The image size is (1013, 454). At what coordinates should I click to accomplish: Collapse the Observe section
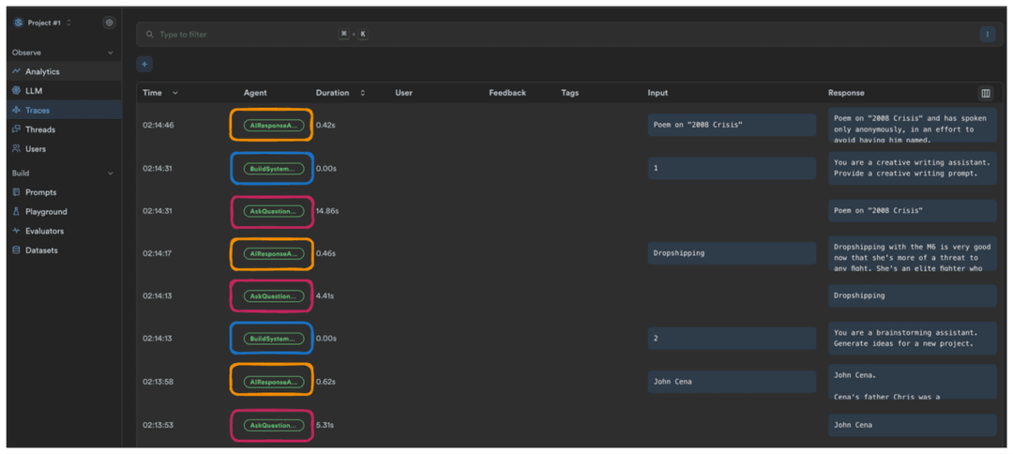111,53
